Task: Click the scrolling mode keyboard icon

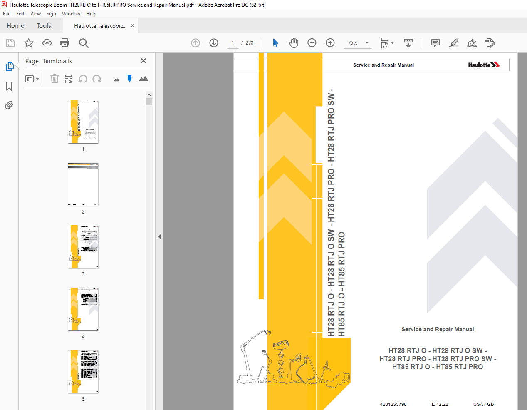Action: coord(408,43)
